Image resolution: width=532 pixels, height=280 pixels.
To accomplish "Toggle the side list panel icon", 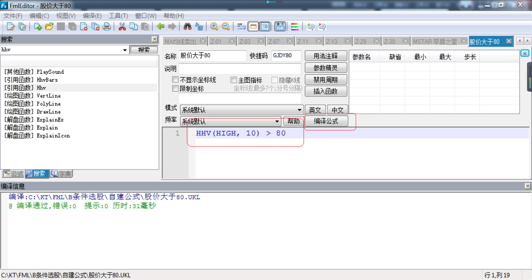I will pos(265,27).
